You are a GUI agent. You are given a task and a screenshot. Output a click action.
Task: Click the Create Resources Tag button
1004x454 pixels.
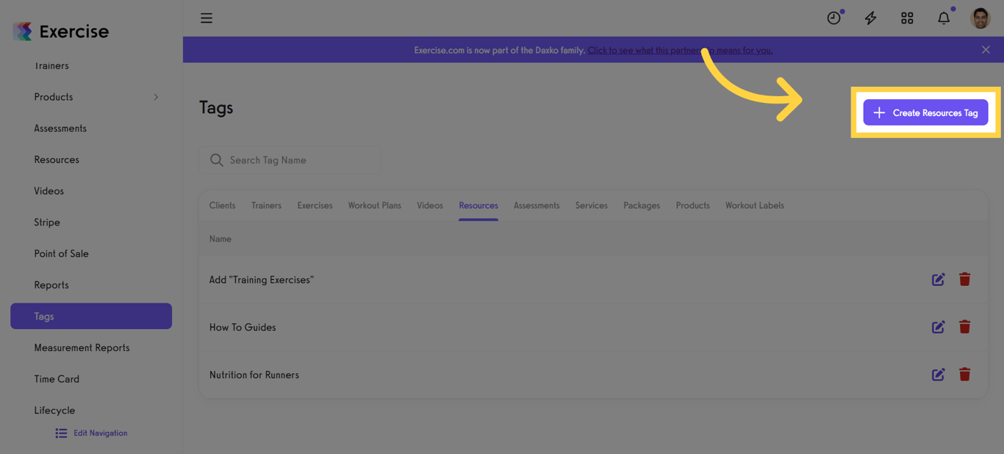pos(925,112)
